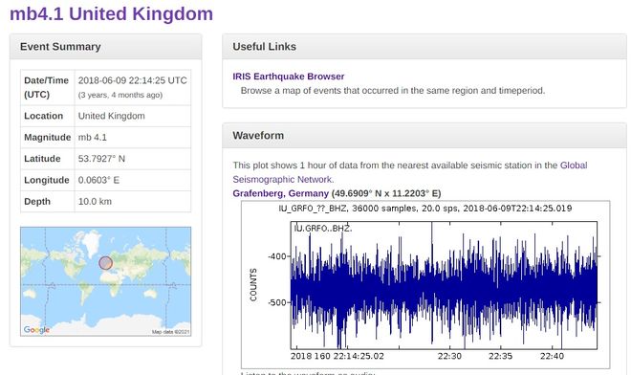Click the Magnitude value mb 4.1
Screen dimensions: 631x375
click(x=92, y=138)
